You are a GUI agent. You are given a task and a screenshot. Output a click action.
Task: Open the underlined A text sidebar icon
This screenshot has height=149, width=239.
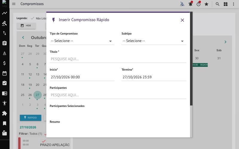[4, 53]
